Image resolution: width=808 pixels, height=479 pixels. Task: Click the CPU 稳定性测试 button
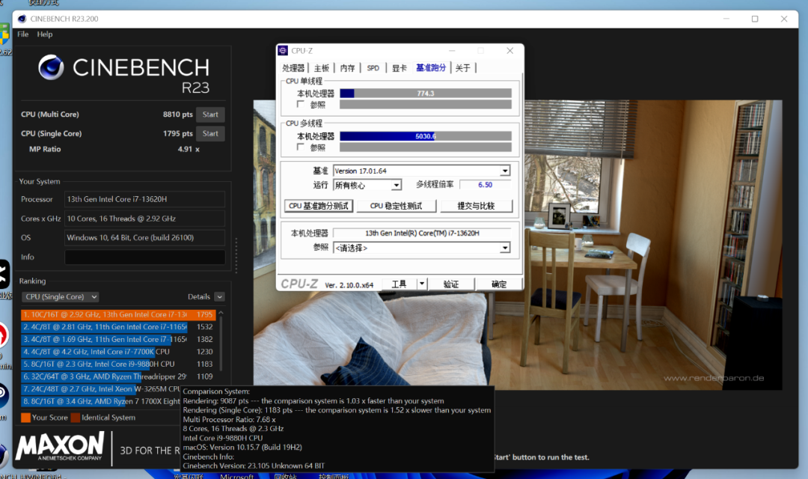397,206
